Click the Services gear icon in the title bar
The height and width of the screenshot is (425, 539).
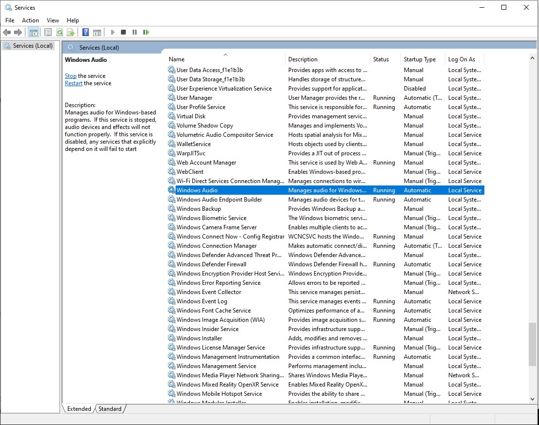tap(8, 7)
